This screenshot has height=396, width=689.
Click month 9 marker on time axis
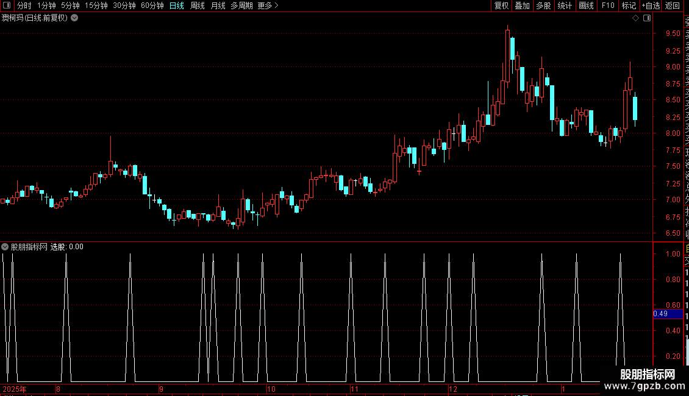[x=161, y=389]
